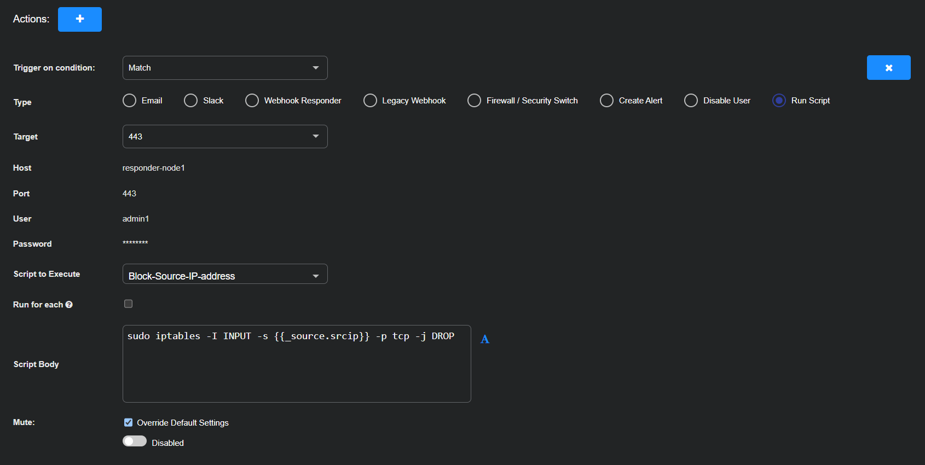Image resolution: width=925 pixels, height=465 pixels.
Task: Select the Slack action type
Action: 191,101
